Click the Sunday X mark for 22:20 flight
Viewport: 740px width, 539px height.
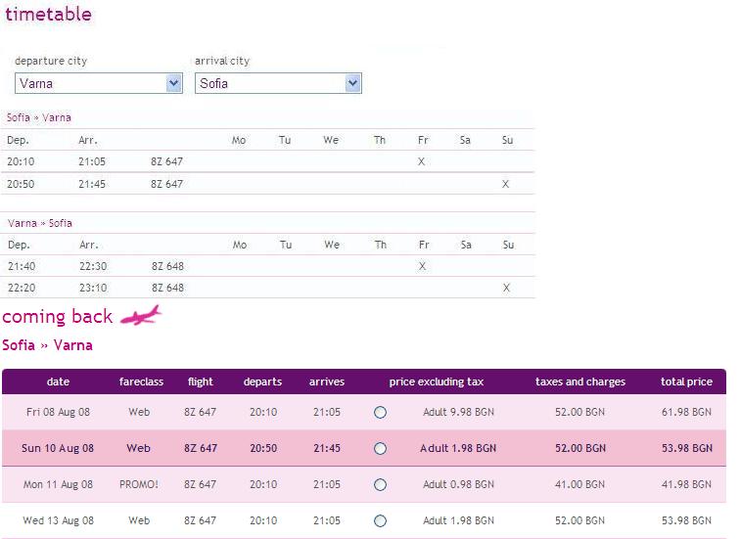506,288
